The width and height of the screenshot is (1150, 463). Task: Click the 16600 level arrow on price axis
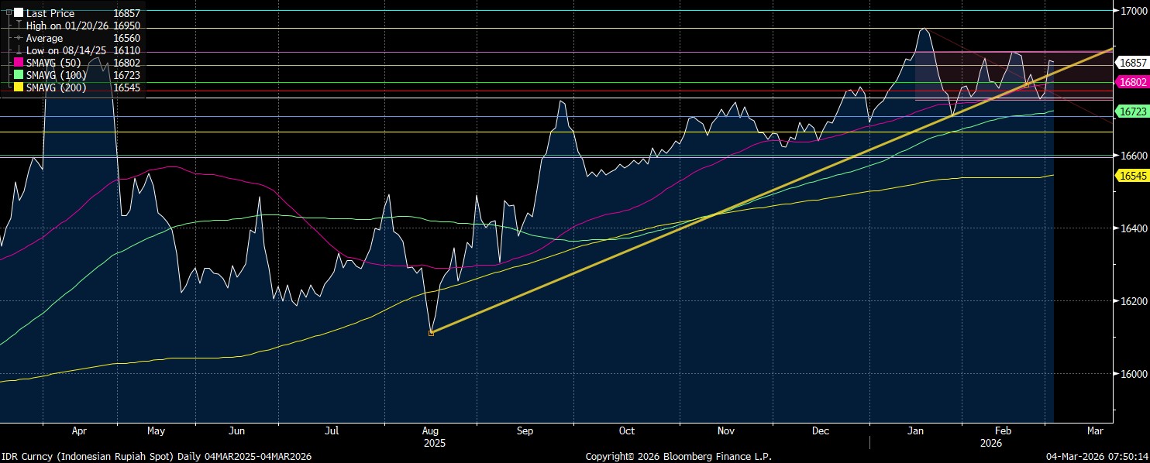point(1116,156)
